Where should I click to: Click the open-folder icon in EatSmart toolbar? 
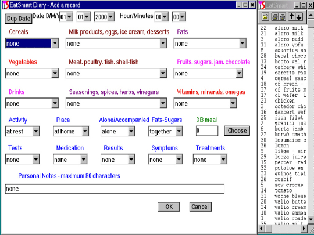click(x=265, y=17)
